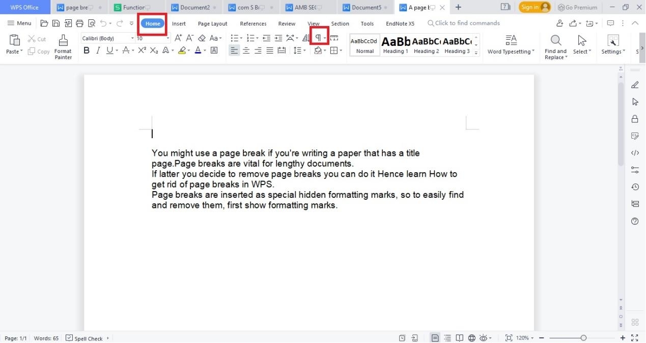
Task: Click the Clear Formatting eraser icon
Action: pos(202,38)
